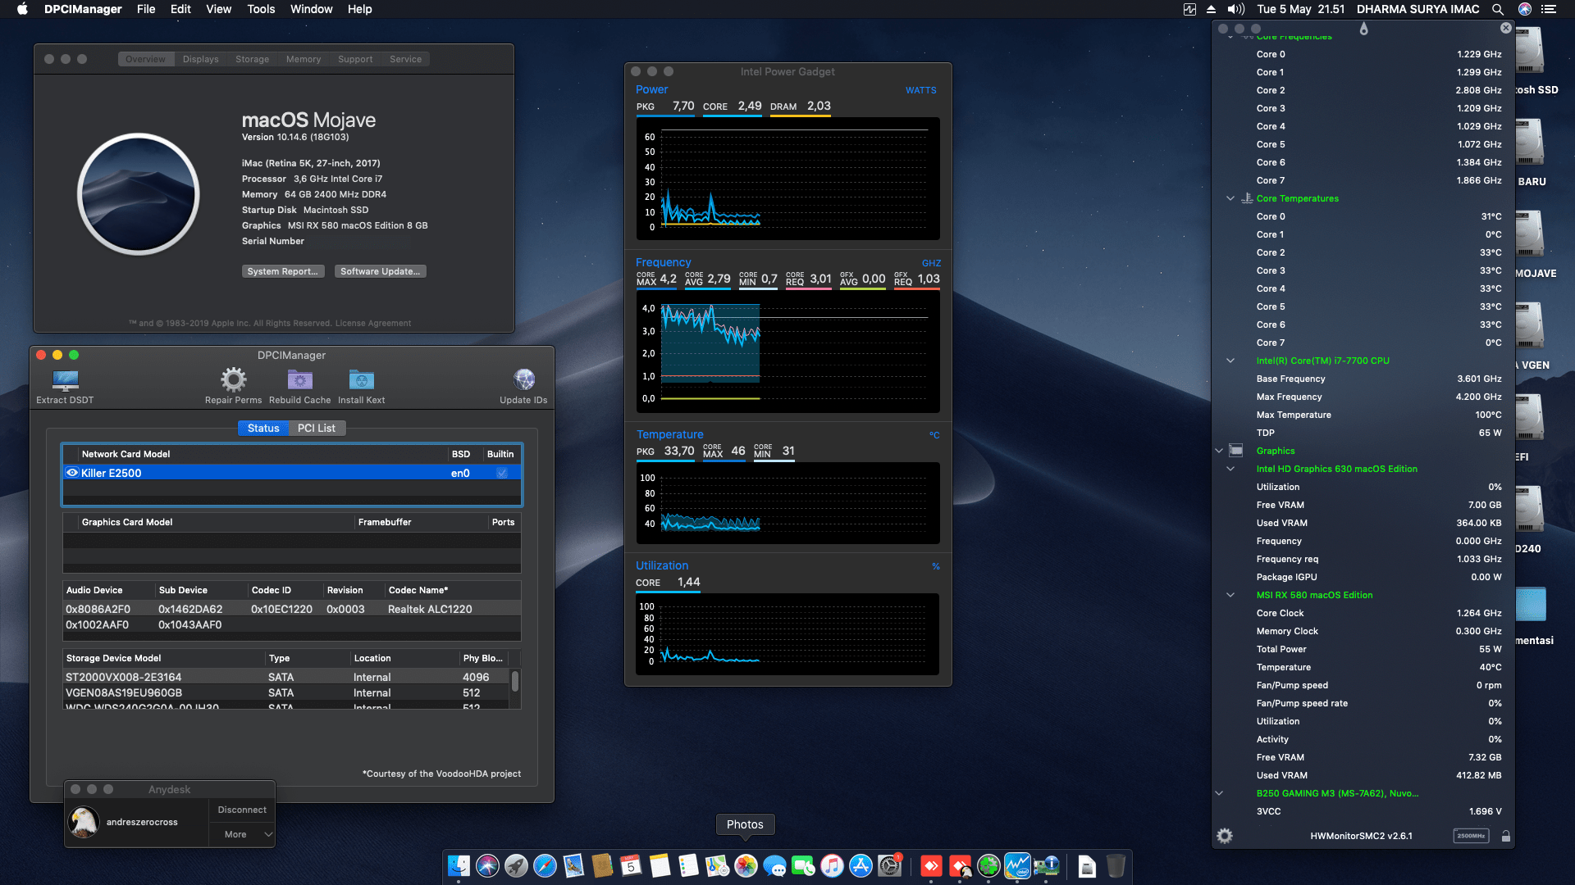1575x885 pixels.
Task: Open HWMonitorSMC2 settings gear icon
Action: click(x=1225, y=836)
